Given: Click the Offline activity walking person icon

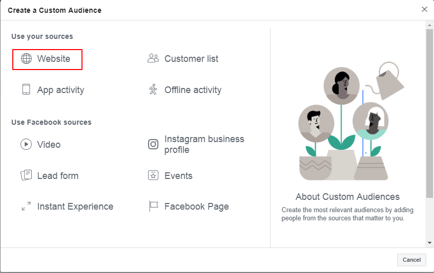Looking at the screenshot, I should tap(153, 89).
